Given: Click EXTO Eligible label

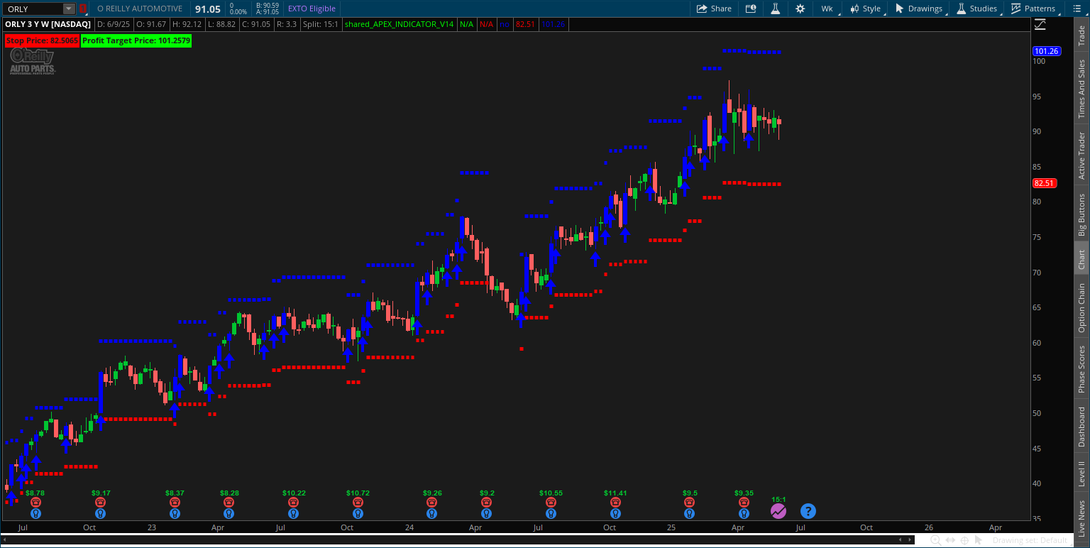Looking at the screenshot, I should tap(312, 9).
